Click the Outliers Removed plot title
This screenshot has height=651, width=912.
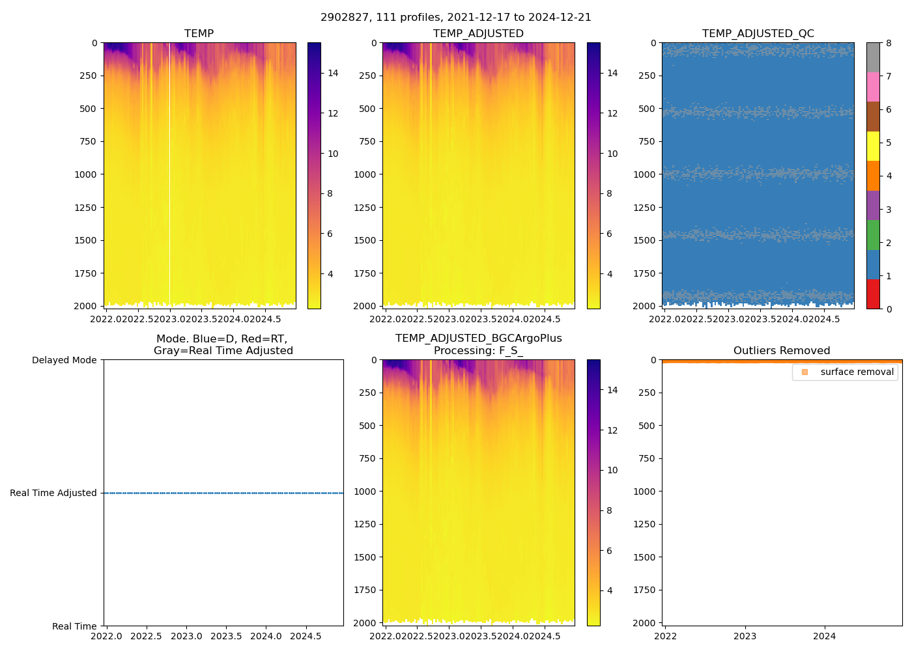[782, 351]
